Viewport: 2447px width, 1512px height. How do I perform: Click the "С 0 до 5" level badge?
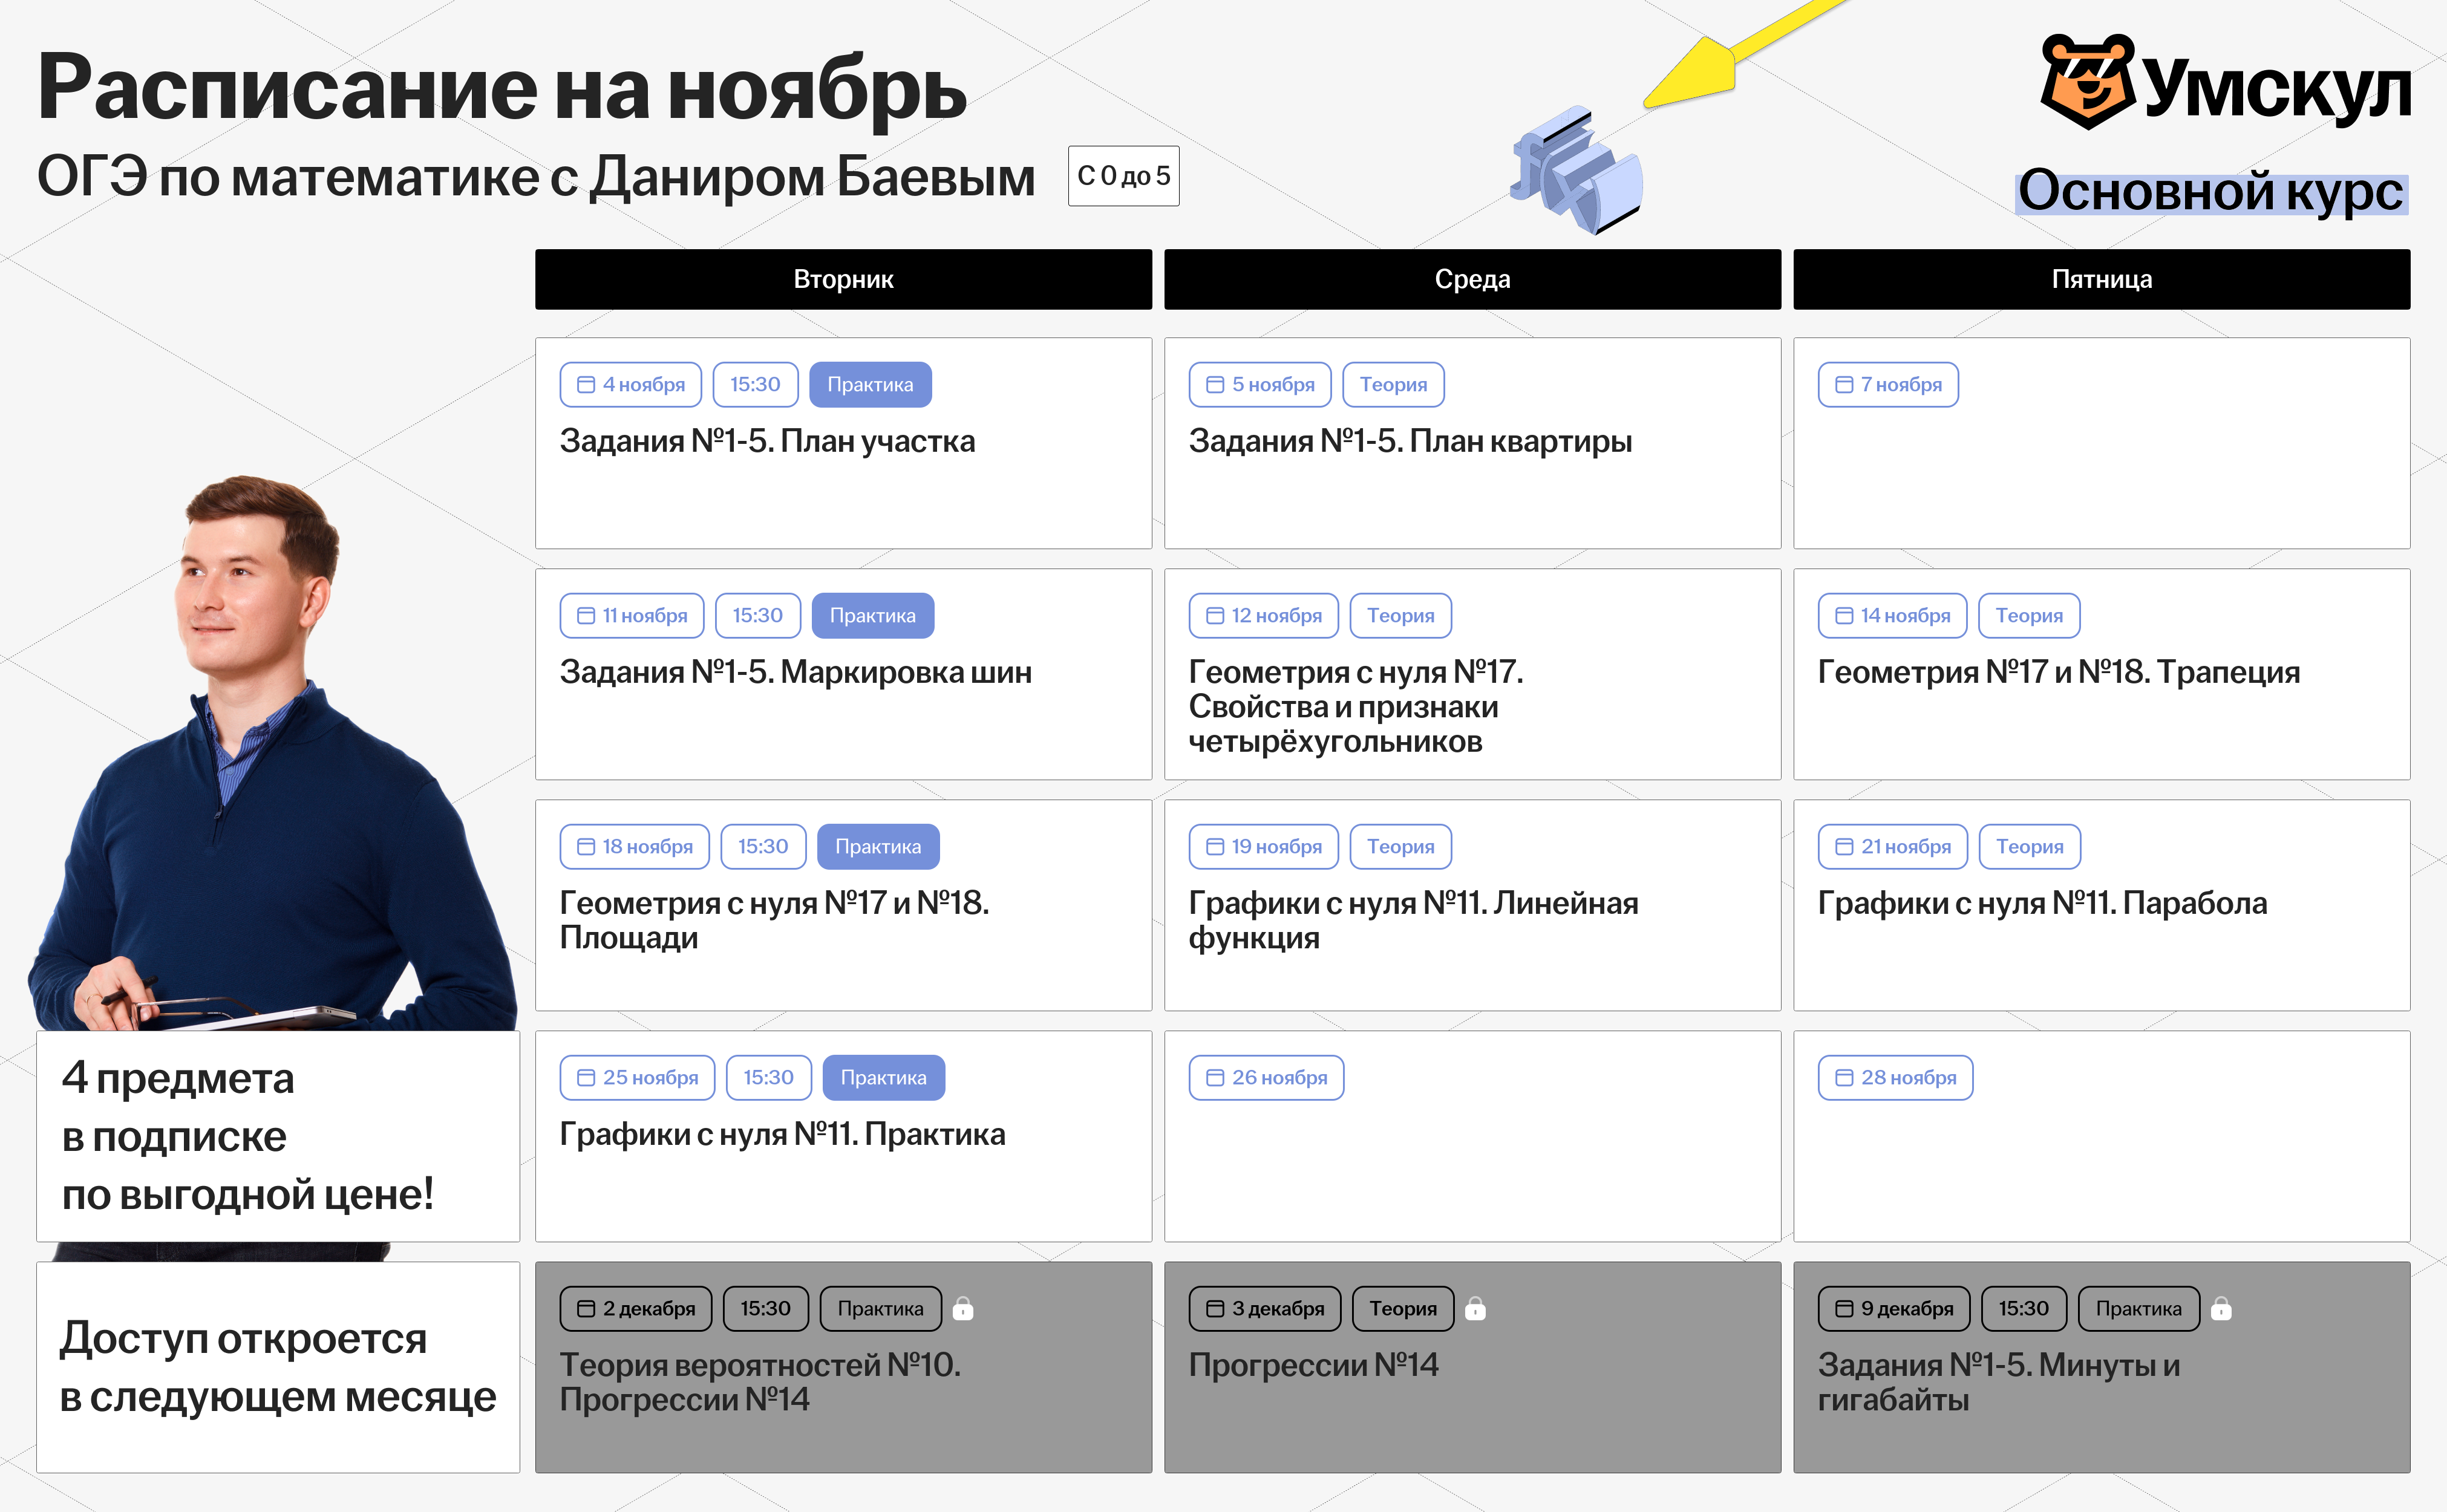pyautogui.click(x=1123, y=176)
